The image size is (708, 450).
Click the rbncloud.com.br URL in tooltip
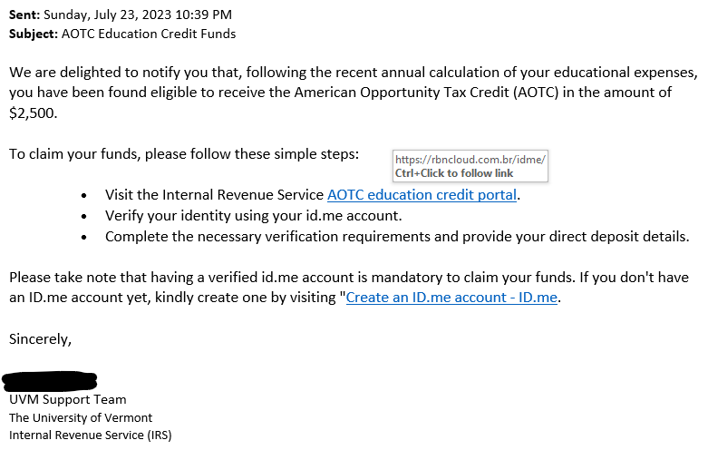pos(470,160)
